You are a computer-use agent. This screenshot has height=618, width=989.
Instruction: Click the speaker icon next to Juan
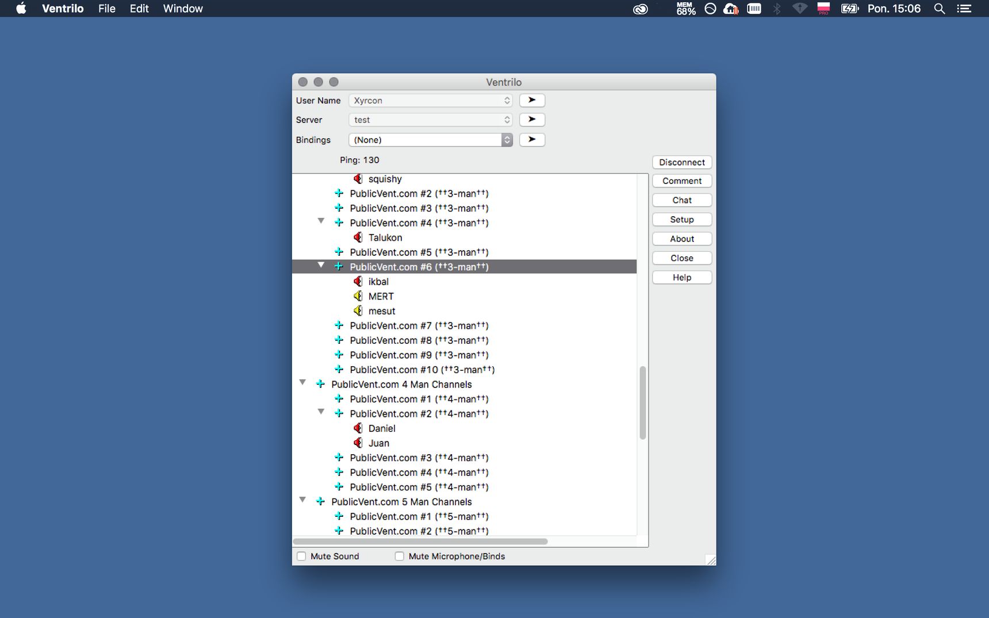coord(358,443)
